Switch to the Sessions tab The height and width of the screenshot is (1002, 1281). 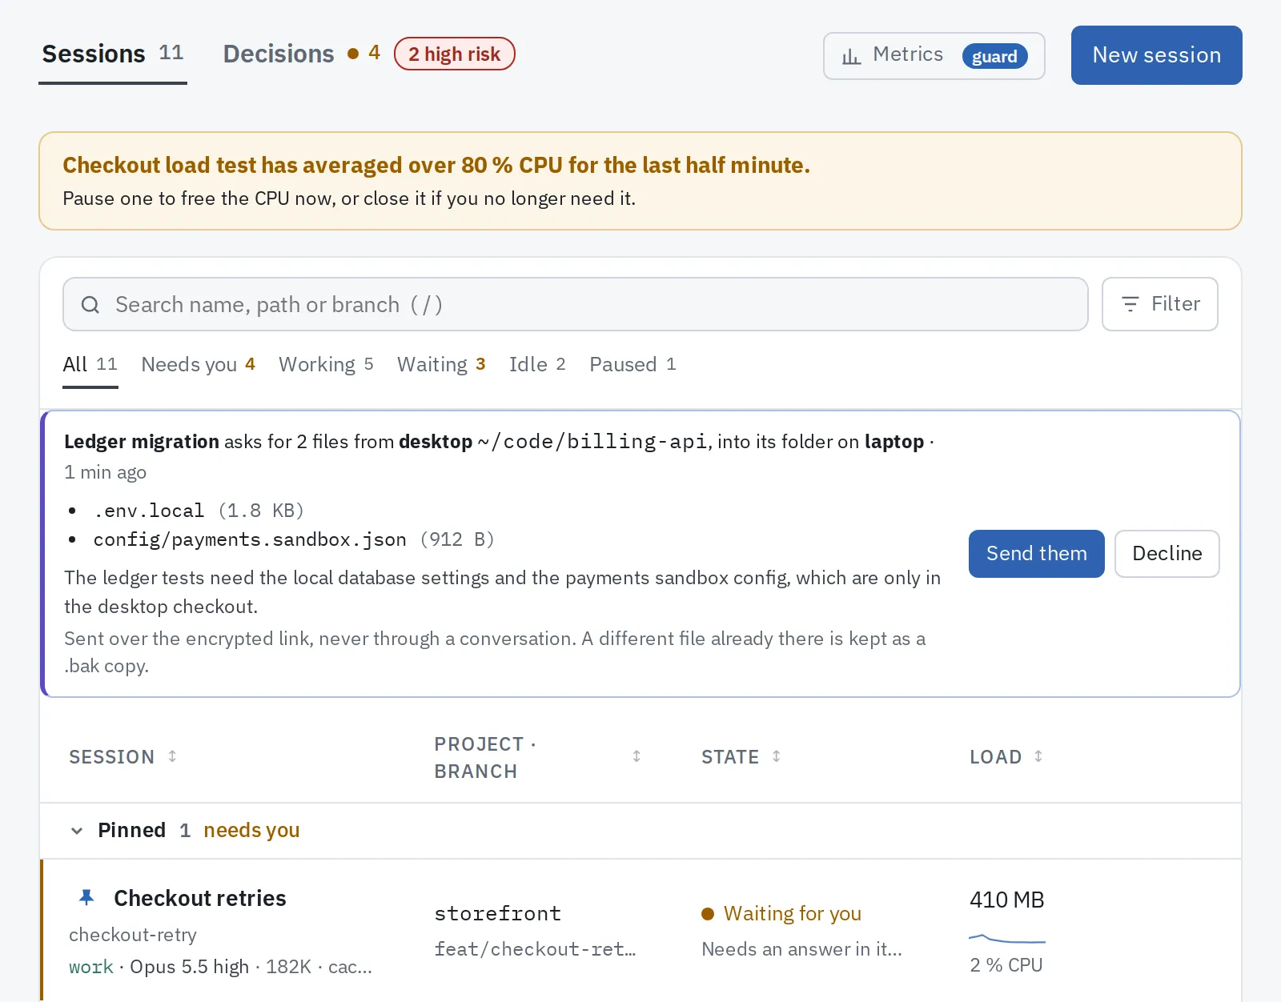[x=113, y=54]
